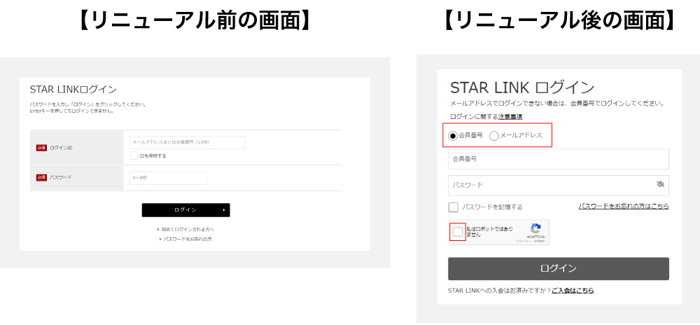Click the red 必須 badge beside ログインID
700x325 pixels.
coord(41,148)
